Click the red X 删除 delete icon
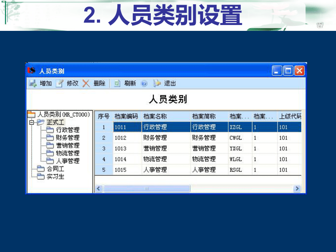Image resolution: width=336 pixels, height=252 pixels. tap(86, 83)
